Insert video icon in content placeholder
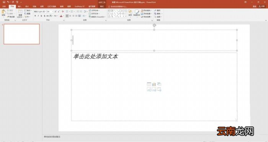268x142 pixels. coord(159,89)
